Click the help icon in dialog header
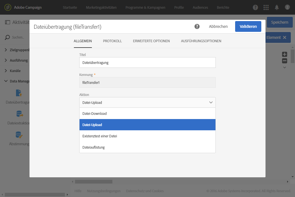295x197 pixels. (197, 26)
